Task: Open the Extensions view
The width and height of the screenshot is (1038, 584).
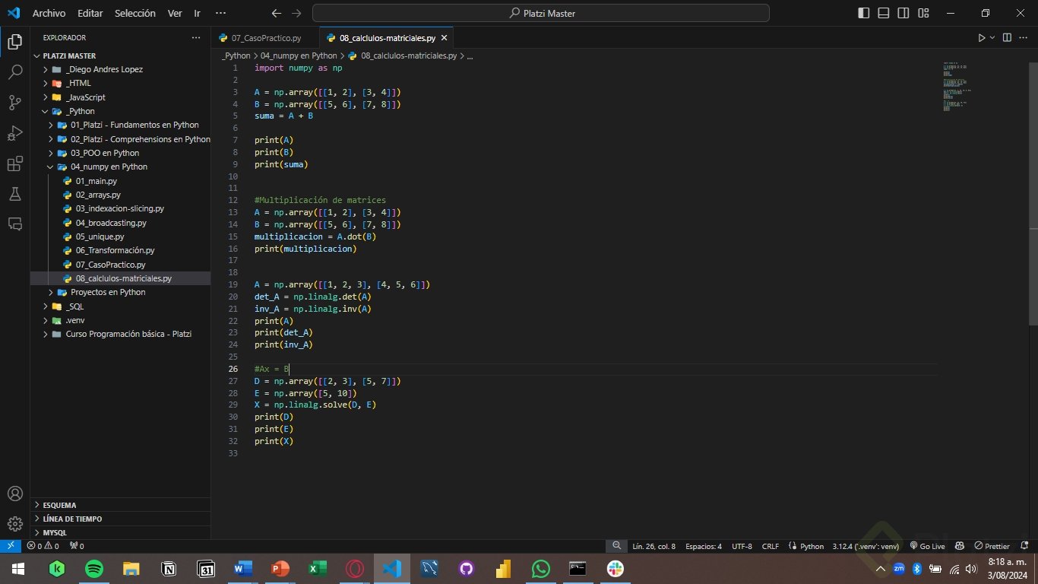Action: [x=14, y=164]
